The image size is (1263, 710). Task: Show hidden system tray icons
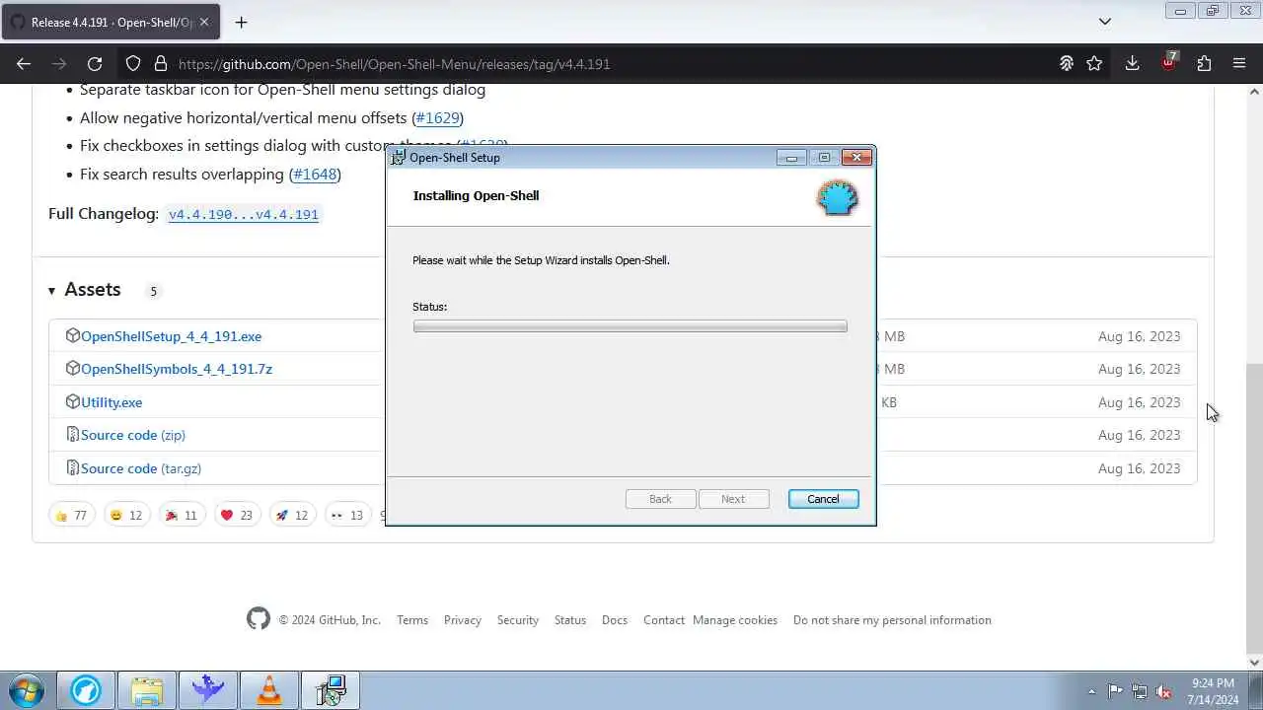pos(1091,691)
